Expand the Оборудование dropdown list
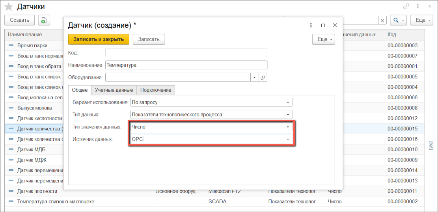438x212 pixels. coord(254,78)
